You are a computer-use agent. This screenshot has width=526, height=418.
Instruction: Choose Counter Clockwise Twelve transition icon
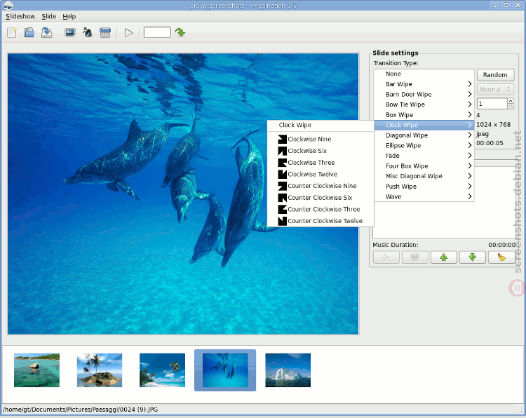[283, 221]
